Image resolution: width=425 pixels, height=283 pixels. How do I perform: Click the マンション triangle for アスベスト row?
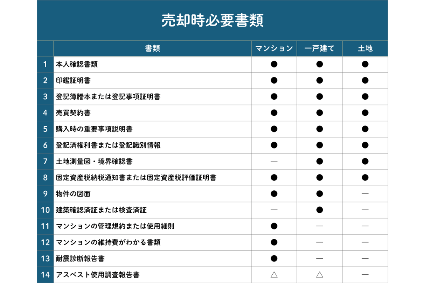(274, 275)
